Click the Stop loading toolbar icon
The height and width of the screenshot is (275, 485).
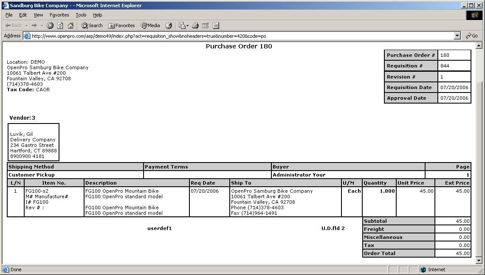pyautogui.click(x=50, y=25)
